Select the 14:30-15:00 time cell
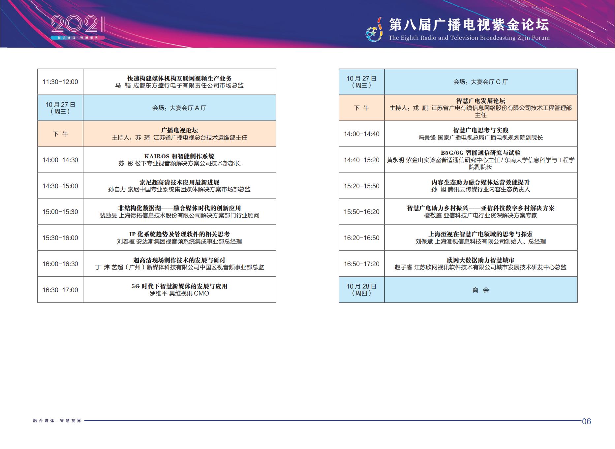Screen dimensions: 615x449 [x=60, y=186]
